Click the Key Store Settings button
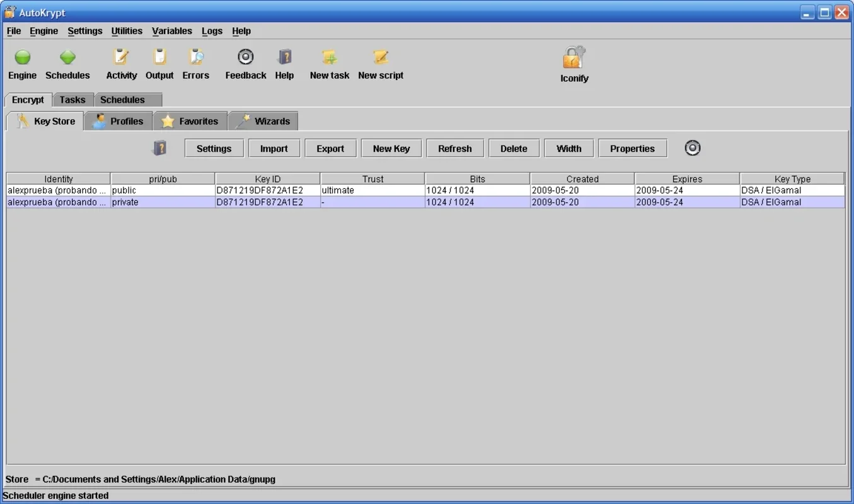The height and width of the screenshot is (504, 854). click(x=214, y=149)
